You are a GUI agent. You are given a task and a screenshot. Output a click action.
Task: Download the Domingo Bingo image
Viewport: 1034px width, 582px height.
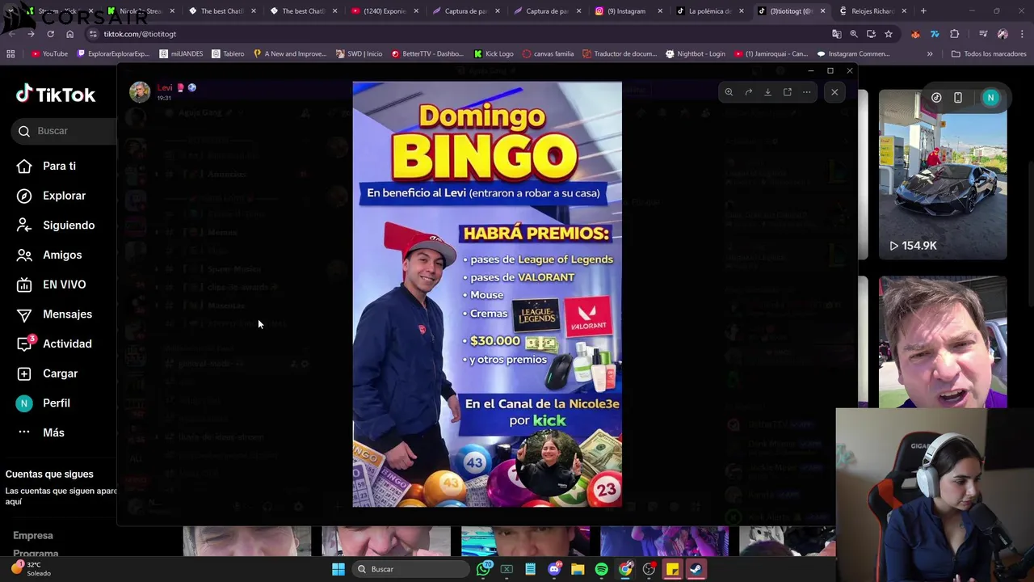(x=767, y=92)
